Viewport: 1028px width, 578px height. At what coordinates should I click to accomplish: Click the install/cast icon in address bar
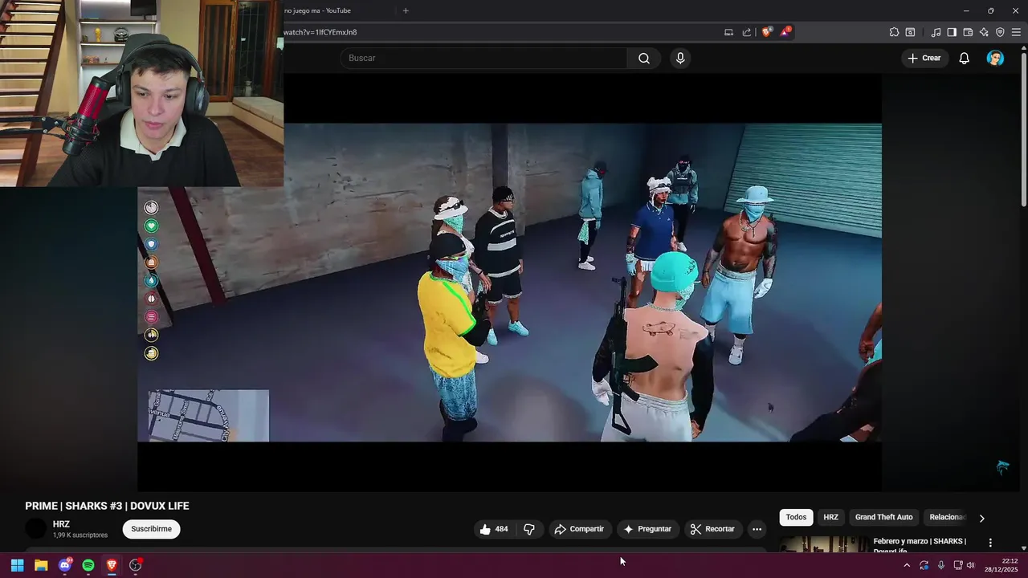click(728, 32)
